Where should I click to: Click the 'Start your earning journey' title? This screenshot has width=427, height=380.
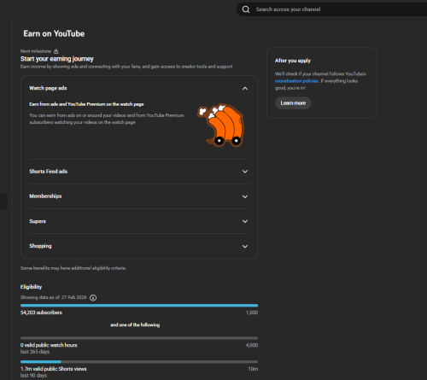point(57,59)
